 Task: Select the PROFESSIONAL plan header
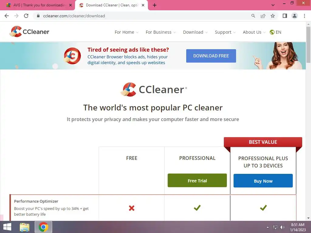(x=197, y=158)
